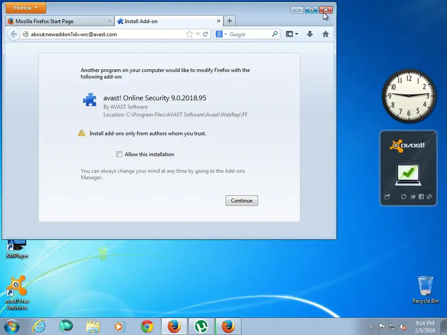Open the green globe taskbar application

[x=66, y=326]
